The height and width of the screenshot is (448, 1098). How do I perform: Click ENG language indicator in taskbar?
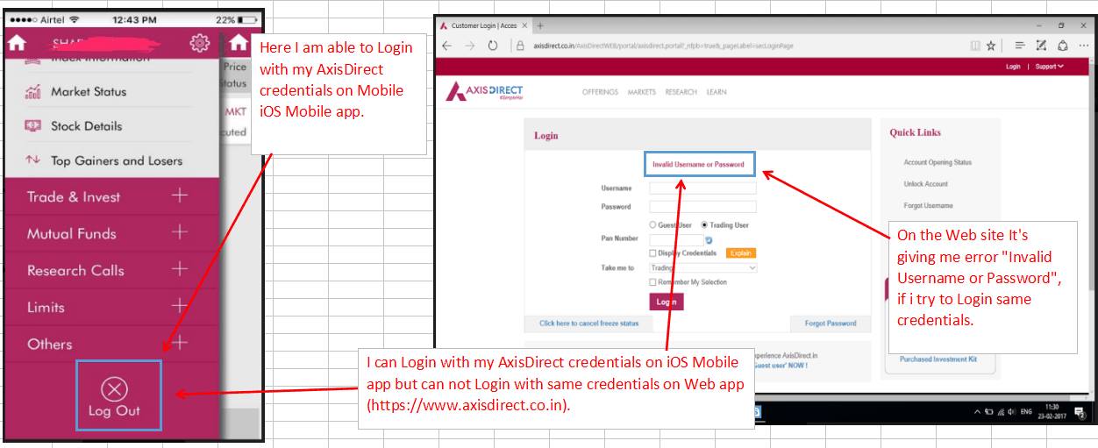tap(1026, 411)
